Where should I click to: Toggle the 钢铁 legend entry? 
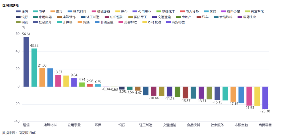[22, 23]
